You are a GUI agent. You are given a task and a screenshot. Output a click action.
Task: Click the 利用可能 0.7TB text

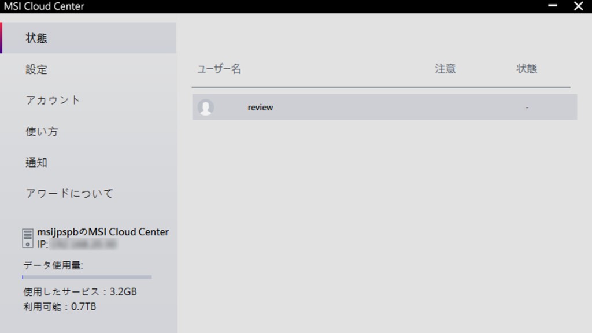(60, 306)
